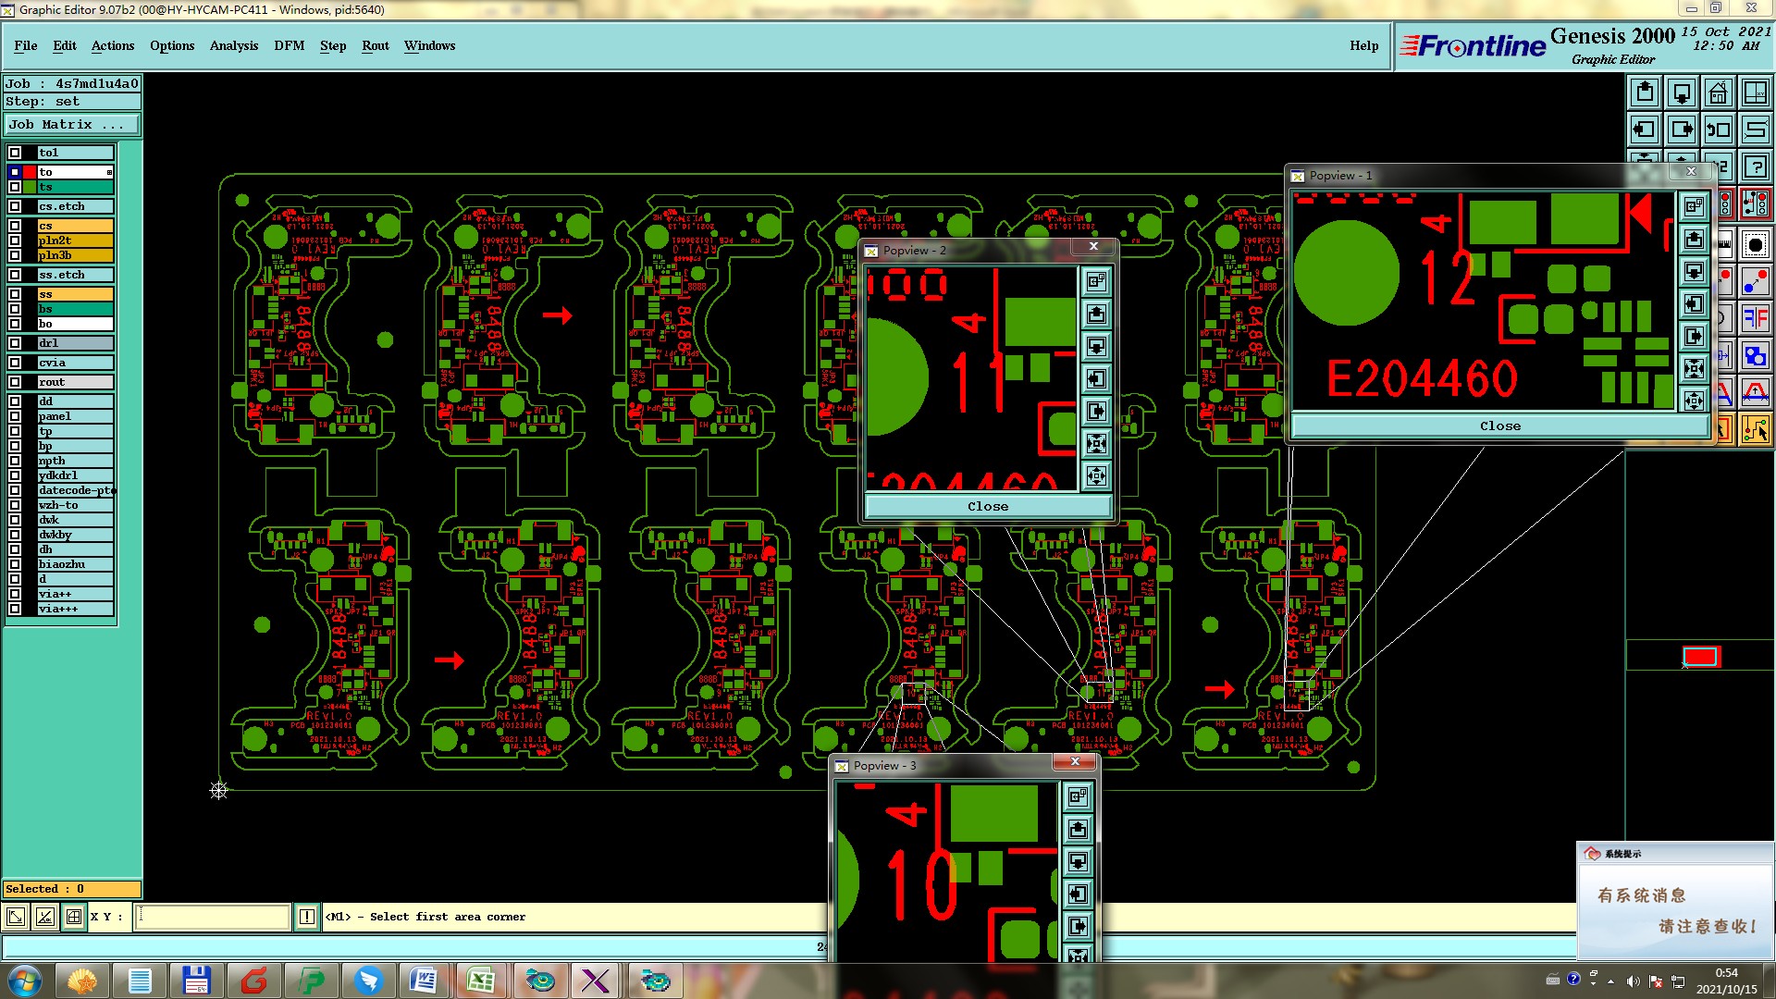Toggle checkbox for layer panel

[x=15, y=416]
